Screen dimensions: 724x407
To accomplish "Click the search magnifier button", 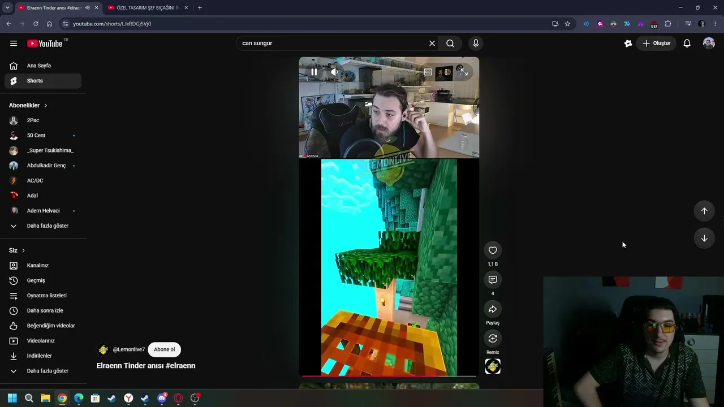I will tap(450, 44).
